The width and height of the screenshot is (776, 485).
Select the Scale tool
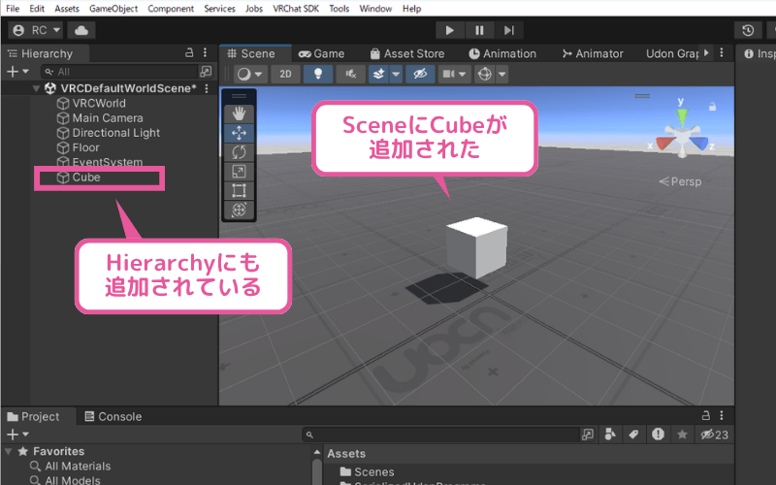[239, 172]
